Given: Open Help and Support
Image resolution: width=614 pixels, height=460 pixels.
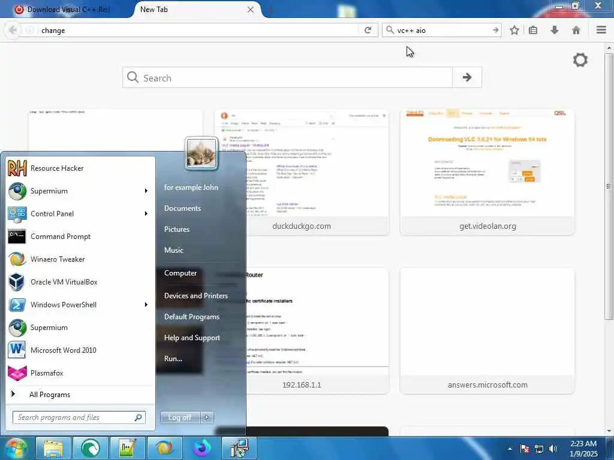Looking at the screenshot, I should pos(192,338).
